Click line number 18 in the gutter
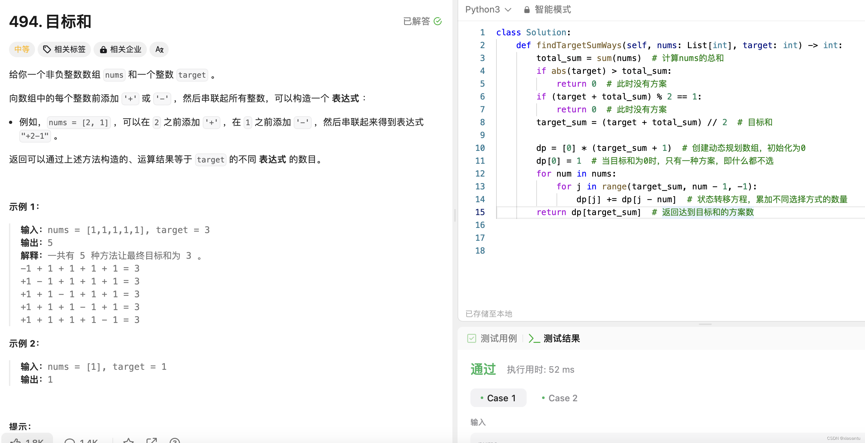865x443 pixels. pyautogui.click(x=480, y=251)
